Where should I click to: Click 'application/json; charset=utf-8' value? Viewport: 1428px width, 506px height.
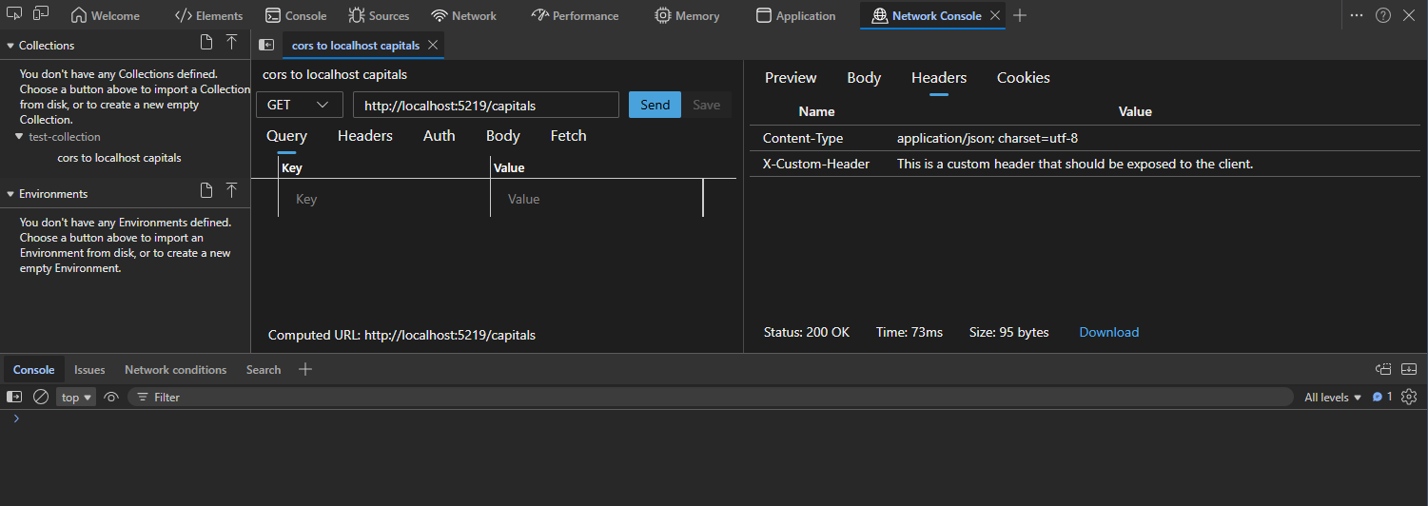point(988,138)
